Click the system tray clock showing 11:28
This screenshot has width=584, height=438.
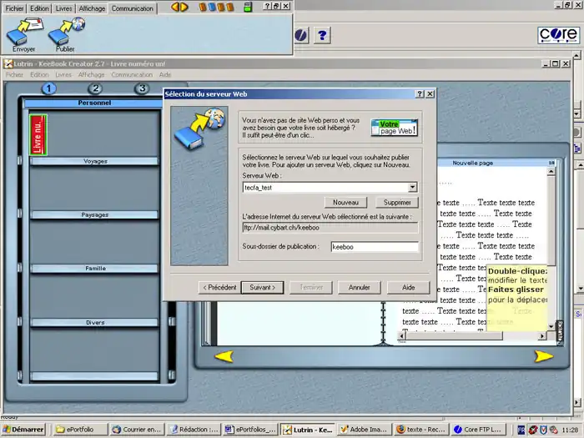570,430
